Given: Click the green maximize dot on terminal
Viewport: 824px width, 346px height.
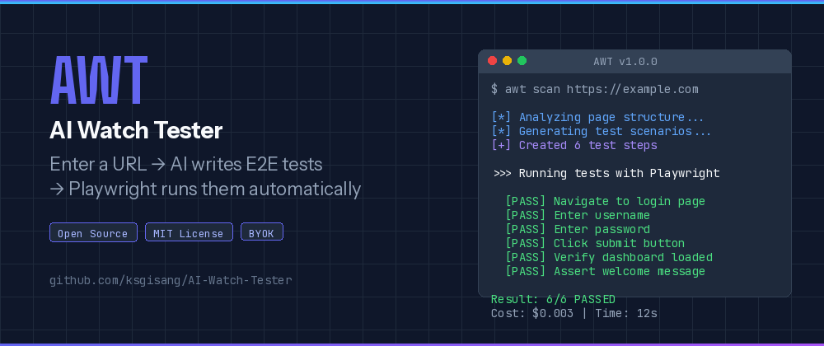Looking at the screenshot, I should tap(522, 61).
